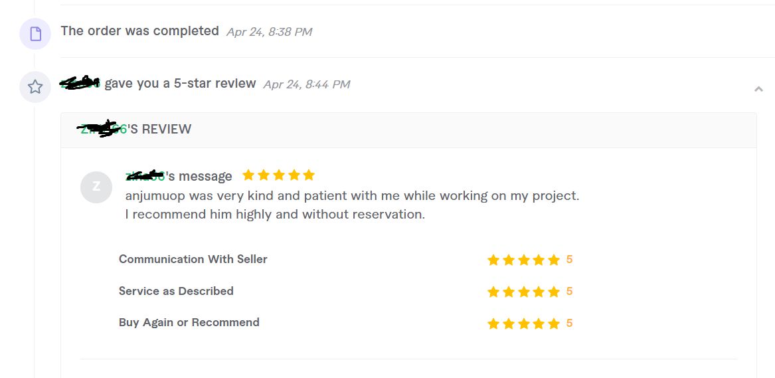
Task: Select 'The order was completed' entry
Action: [x=140, y=31]
